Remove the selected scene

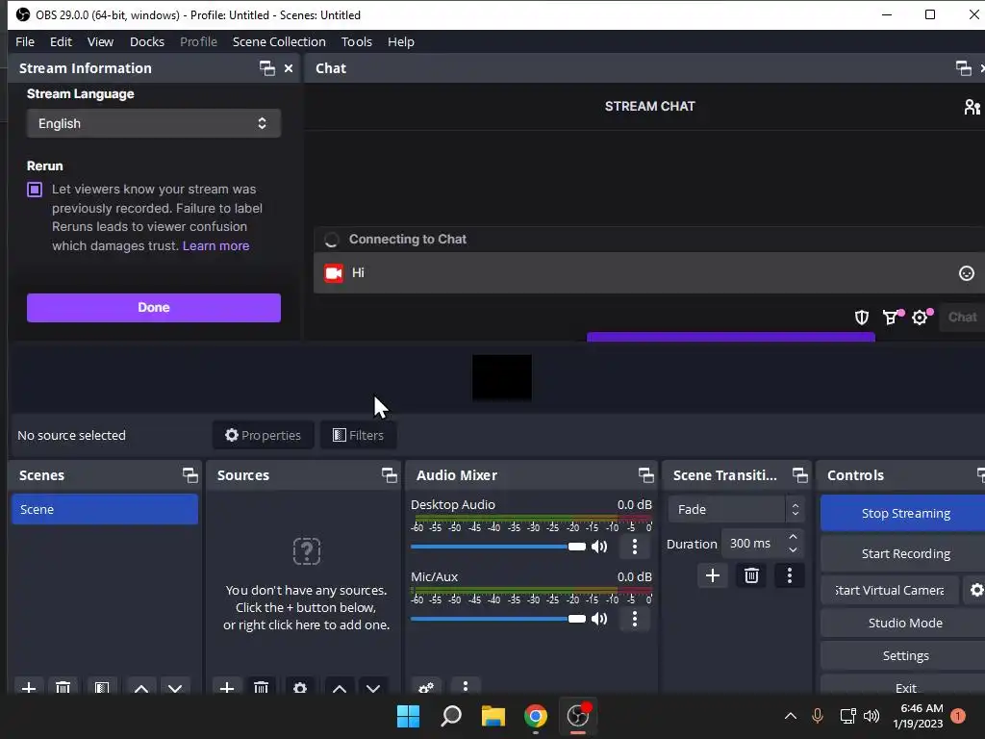pyautogui.click(x=63, y=687)
